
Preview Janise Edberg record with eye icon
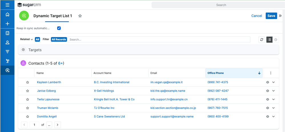point(268,91)
